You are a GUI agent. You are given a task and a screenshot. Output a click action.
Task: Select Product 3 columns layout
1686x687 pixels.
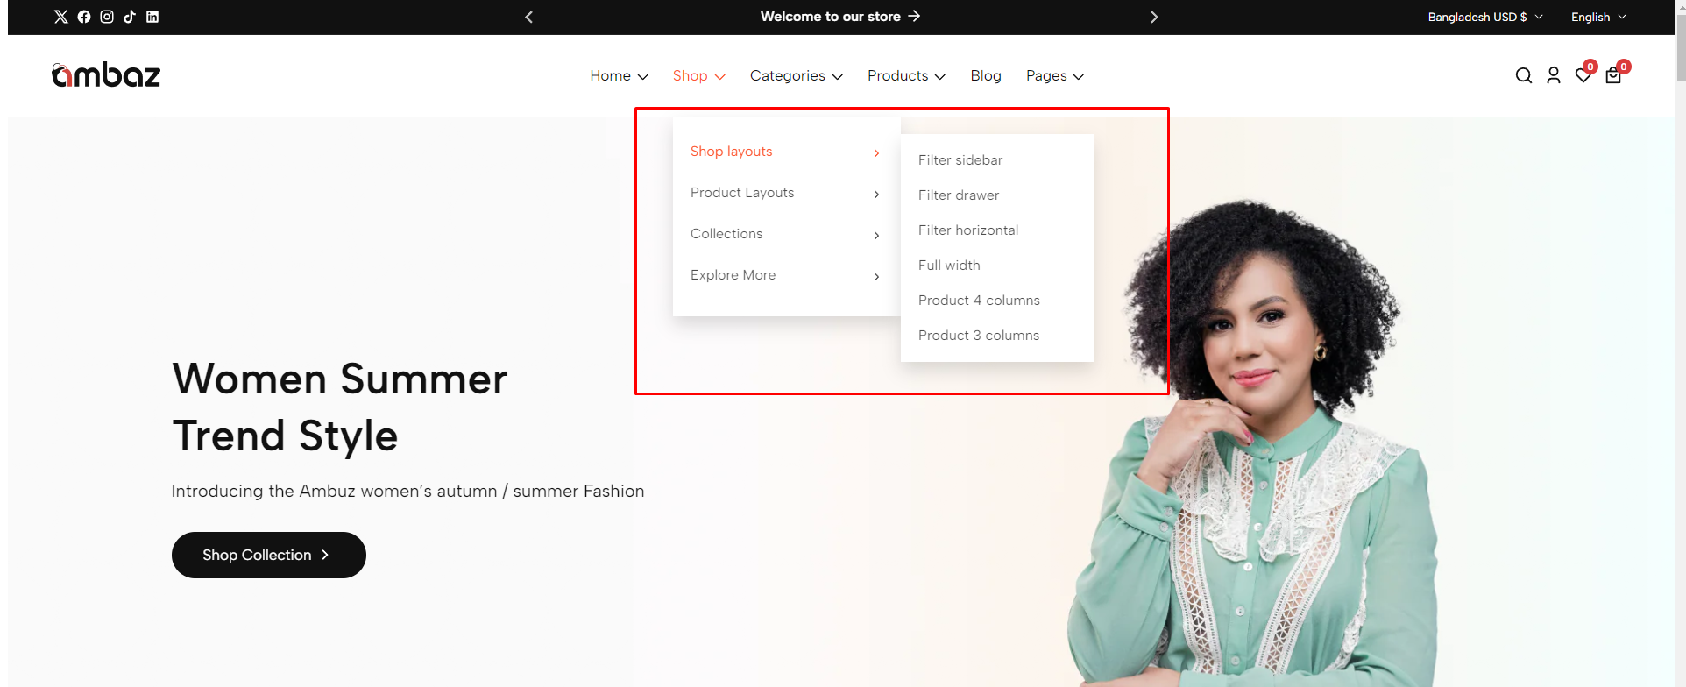979,336
